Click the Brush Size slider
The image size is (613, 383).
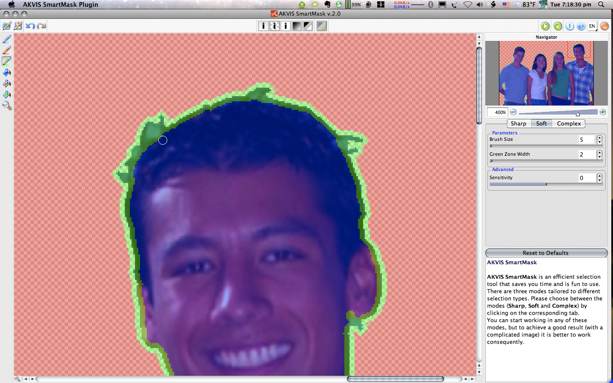pyautogui.click(x=546, y=146)
